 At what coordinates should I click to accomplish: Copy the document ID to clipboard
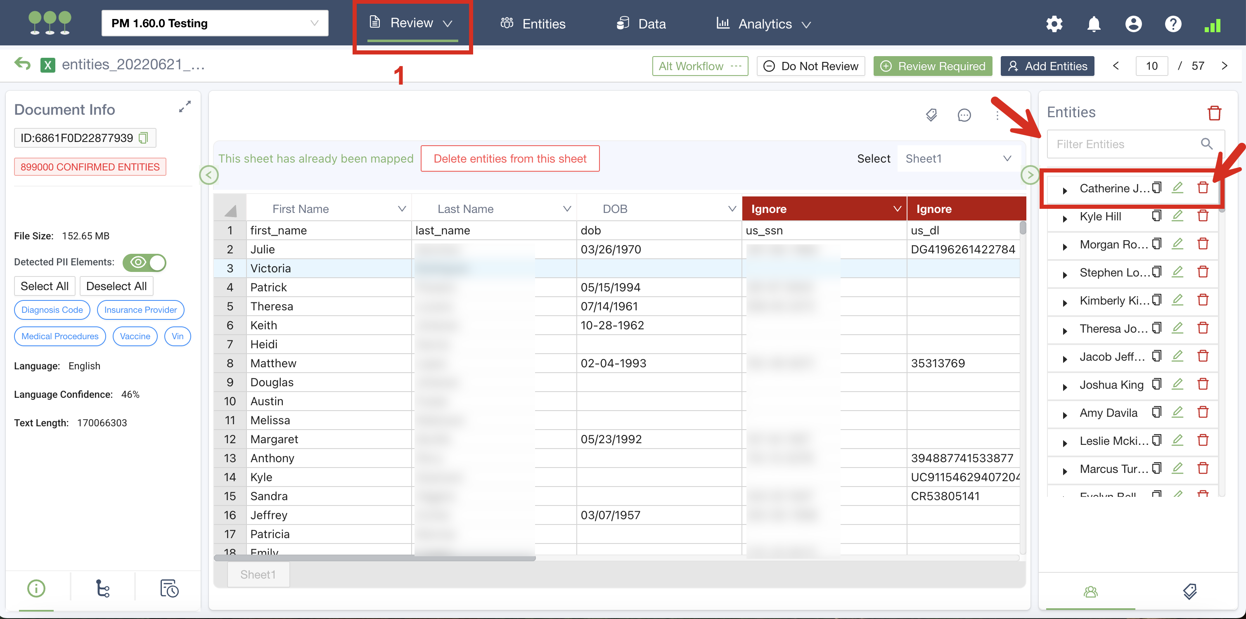click(143, 138)
